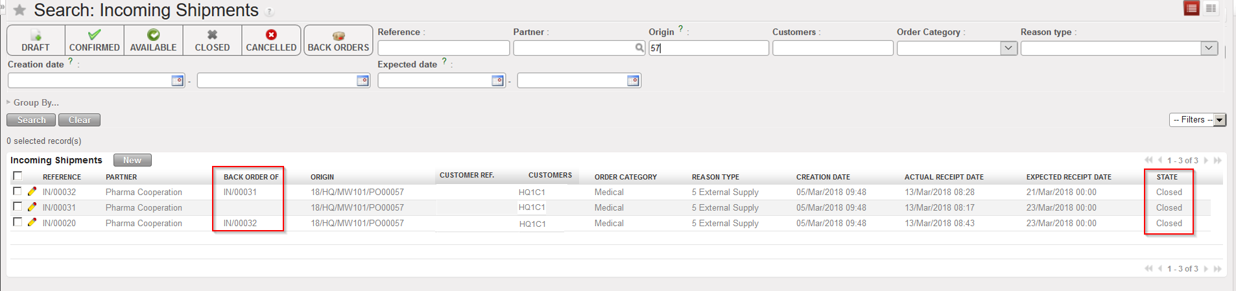The height and width of the screenshot is (291, 1236).
Task: Toggle the select-all checkbox in table header
Action: point(18,176)
